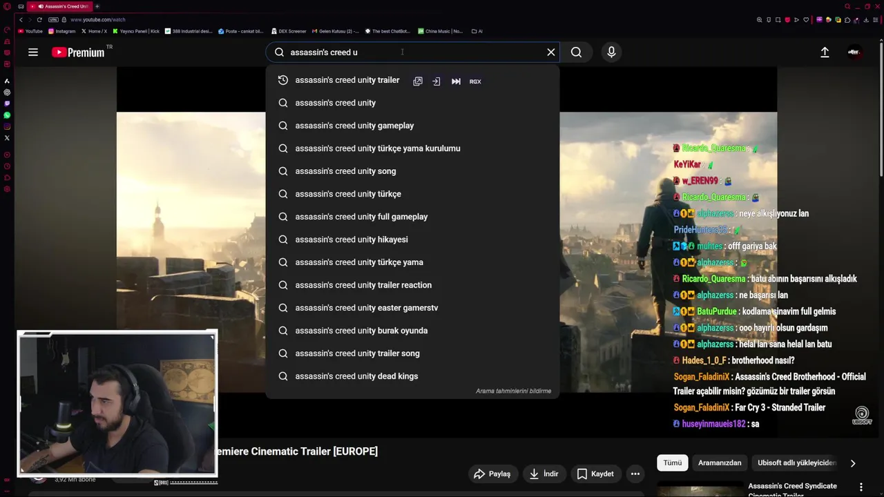The image size is (884, 497).
Task: Pick 'assassin's creed unity easter gamerstv'
Action: pos(412,308)
